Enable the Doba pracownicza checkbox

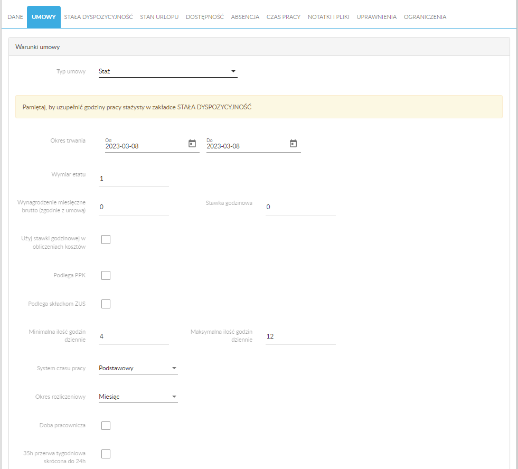coord(106,425)
